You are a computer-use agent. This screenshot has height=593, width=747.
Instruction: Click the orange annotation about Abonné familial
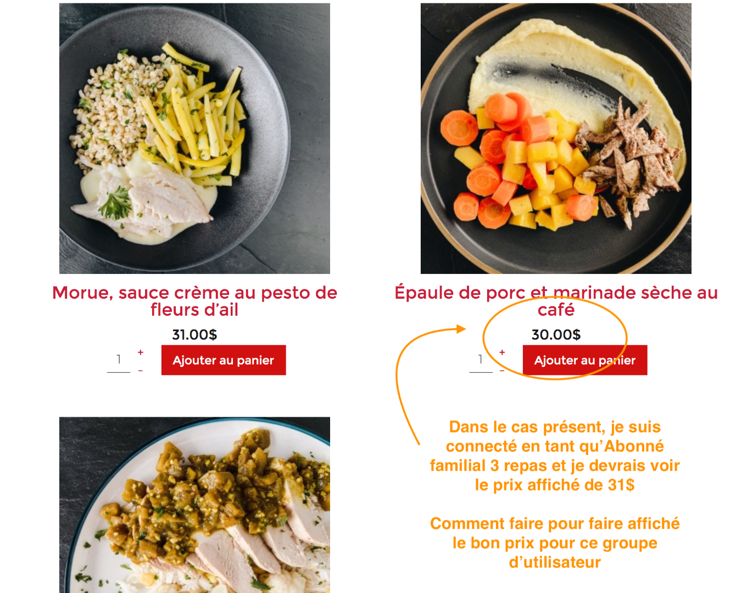[x=555, y=456]
